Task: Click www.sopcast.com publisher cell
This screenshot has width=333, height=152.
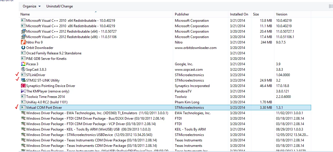Action: click(x=189, y=69)
